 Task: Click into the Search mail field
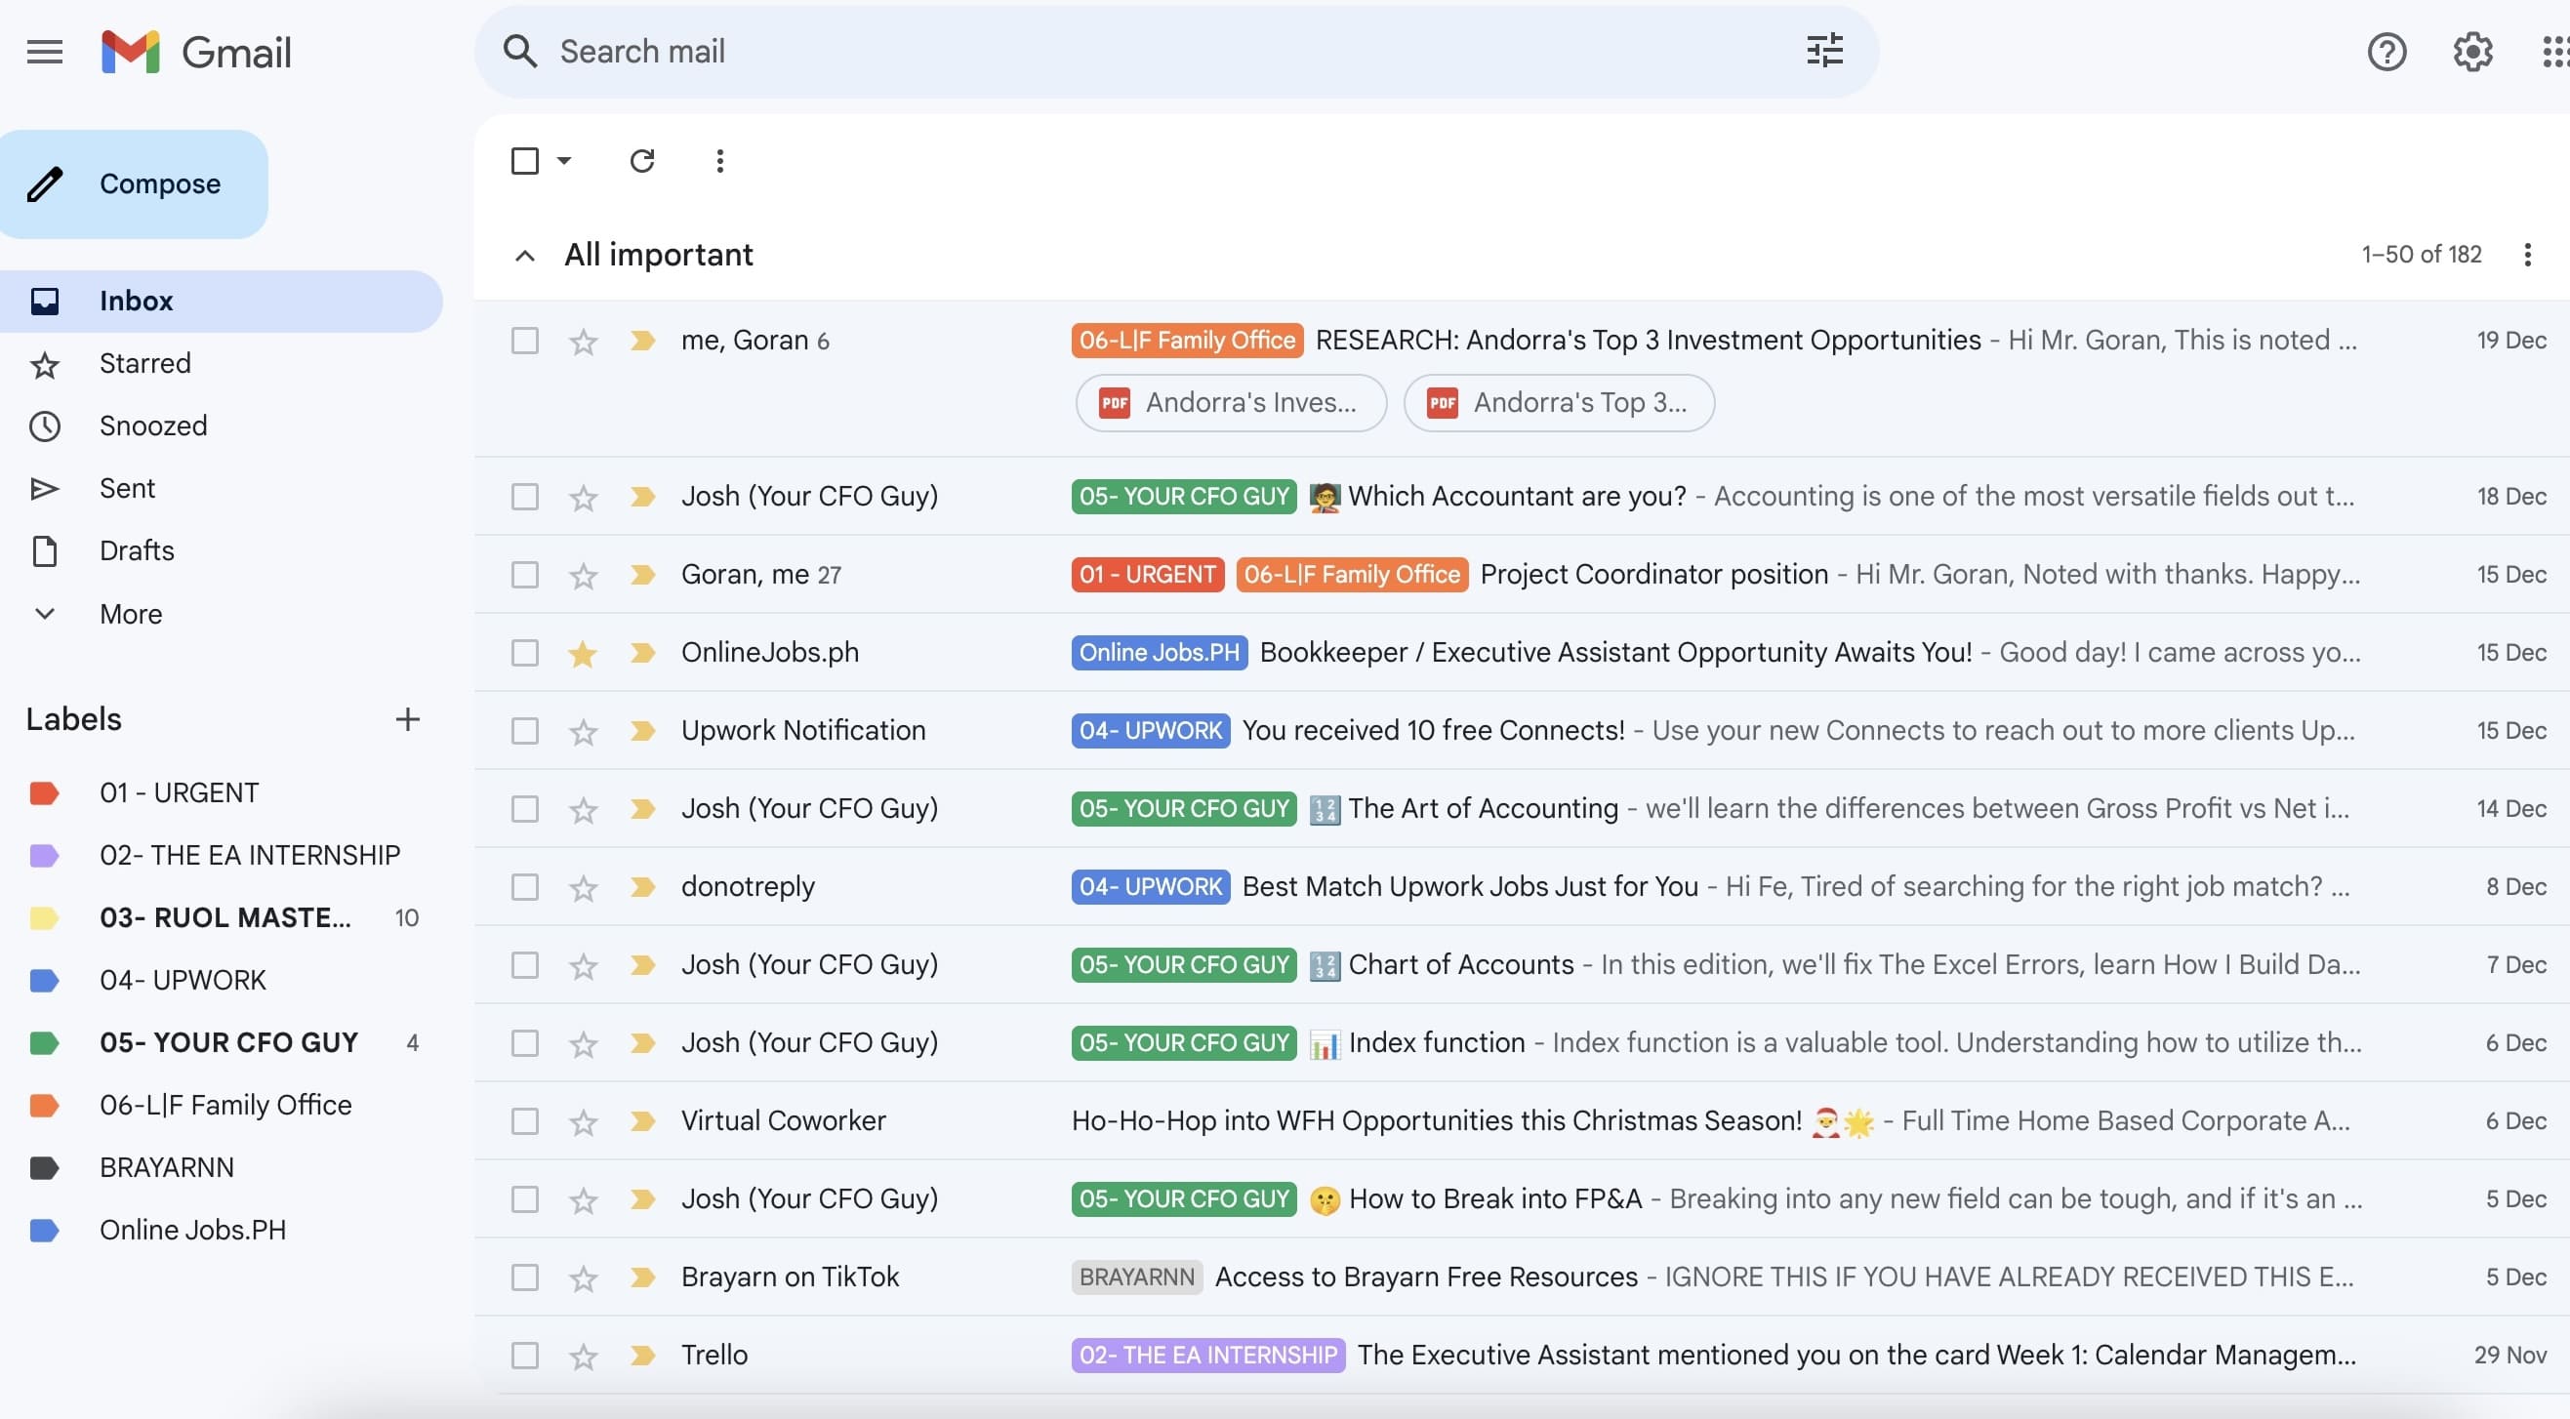coord(1167,52)
